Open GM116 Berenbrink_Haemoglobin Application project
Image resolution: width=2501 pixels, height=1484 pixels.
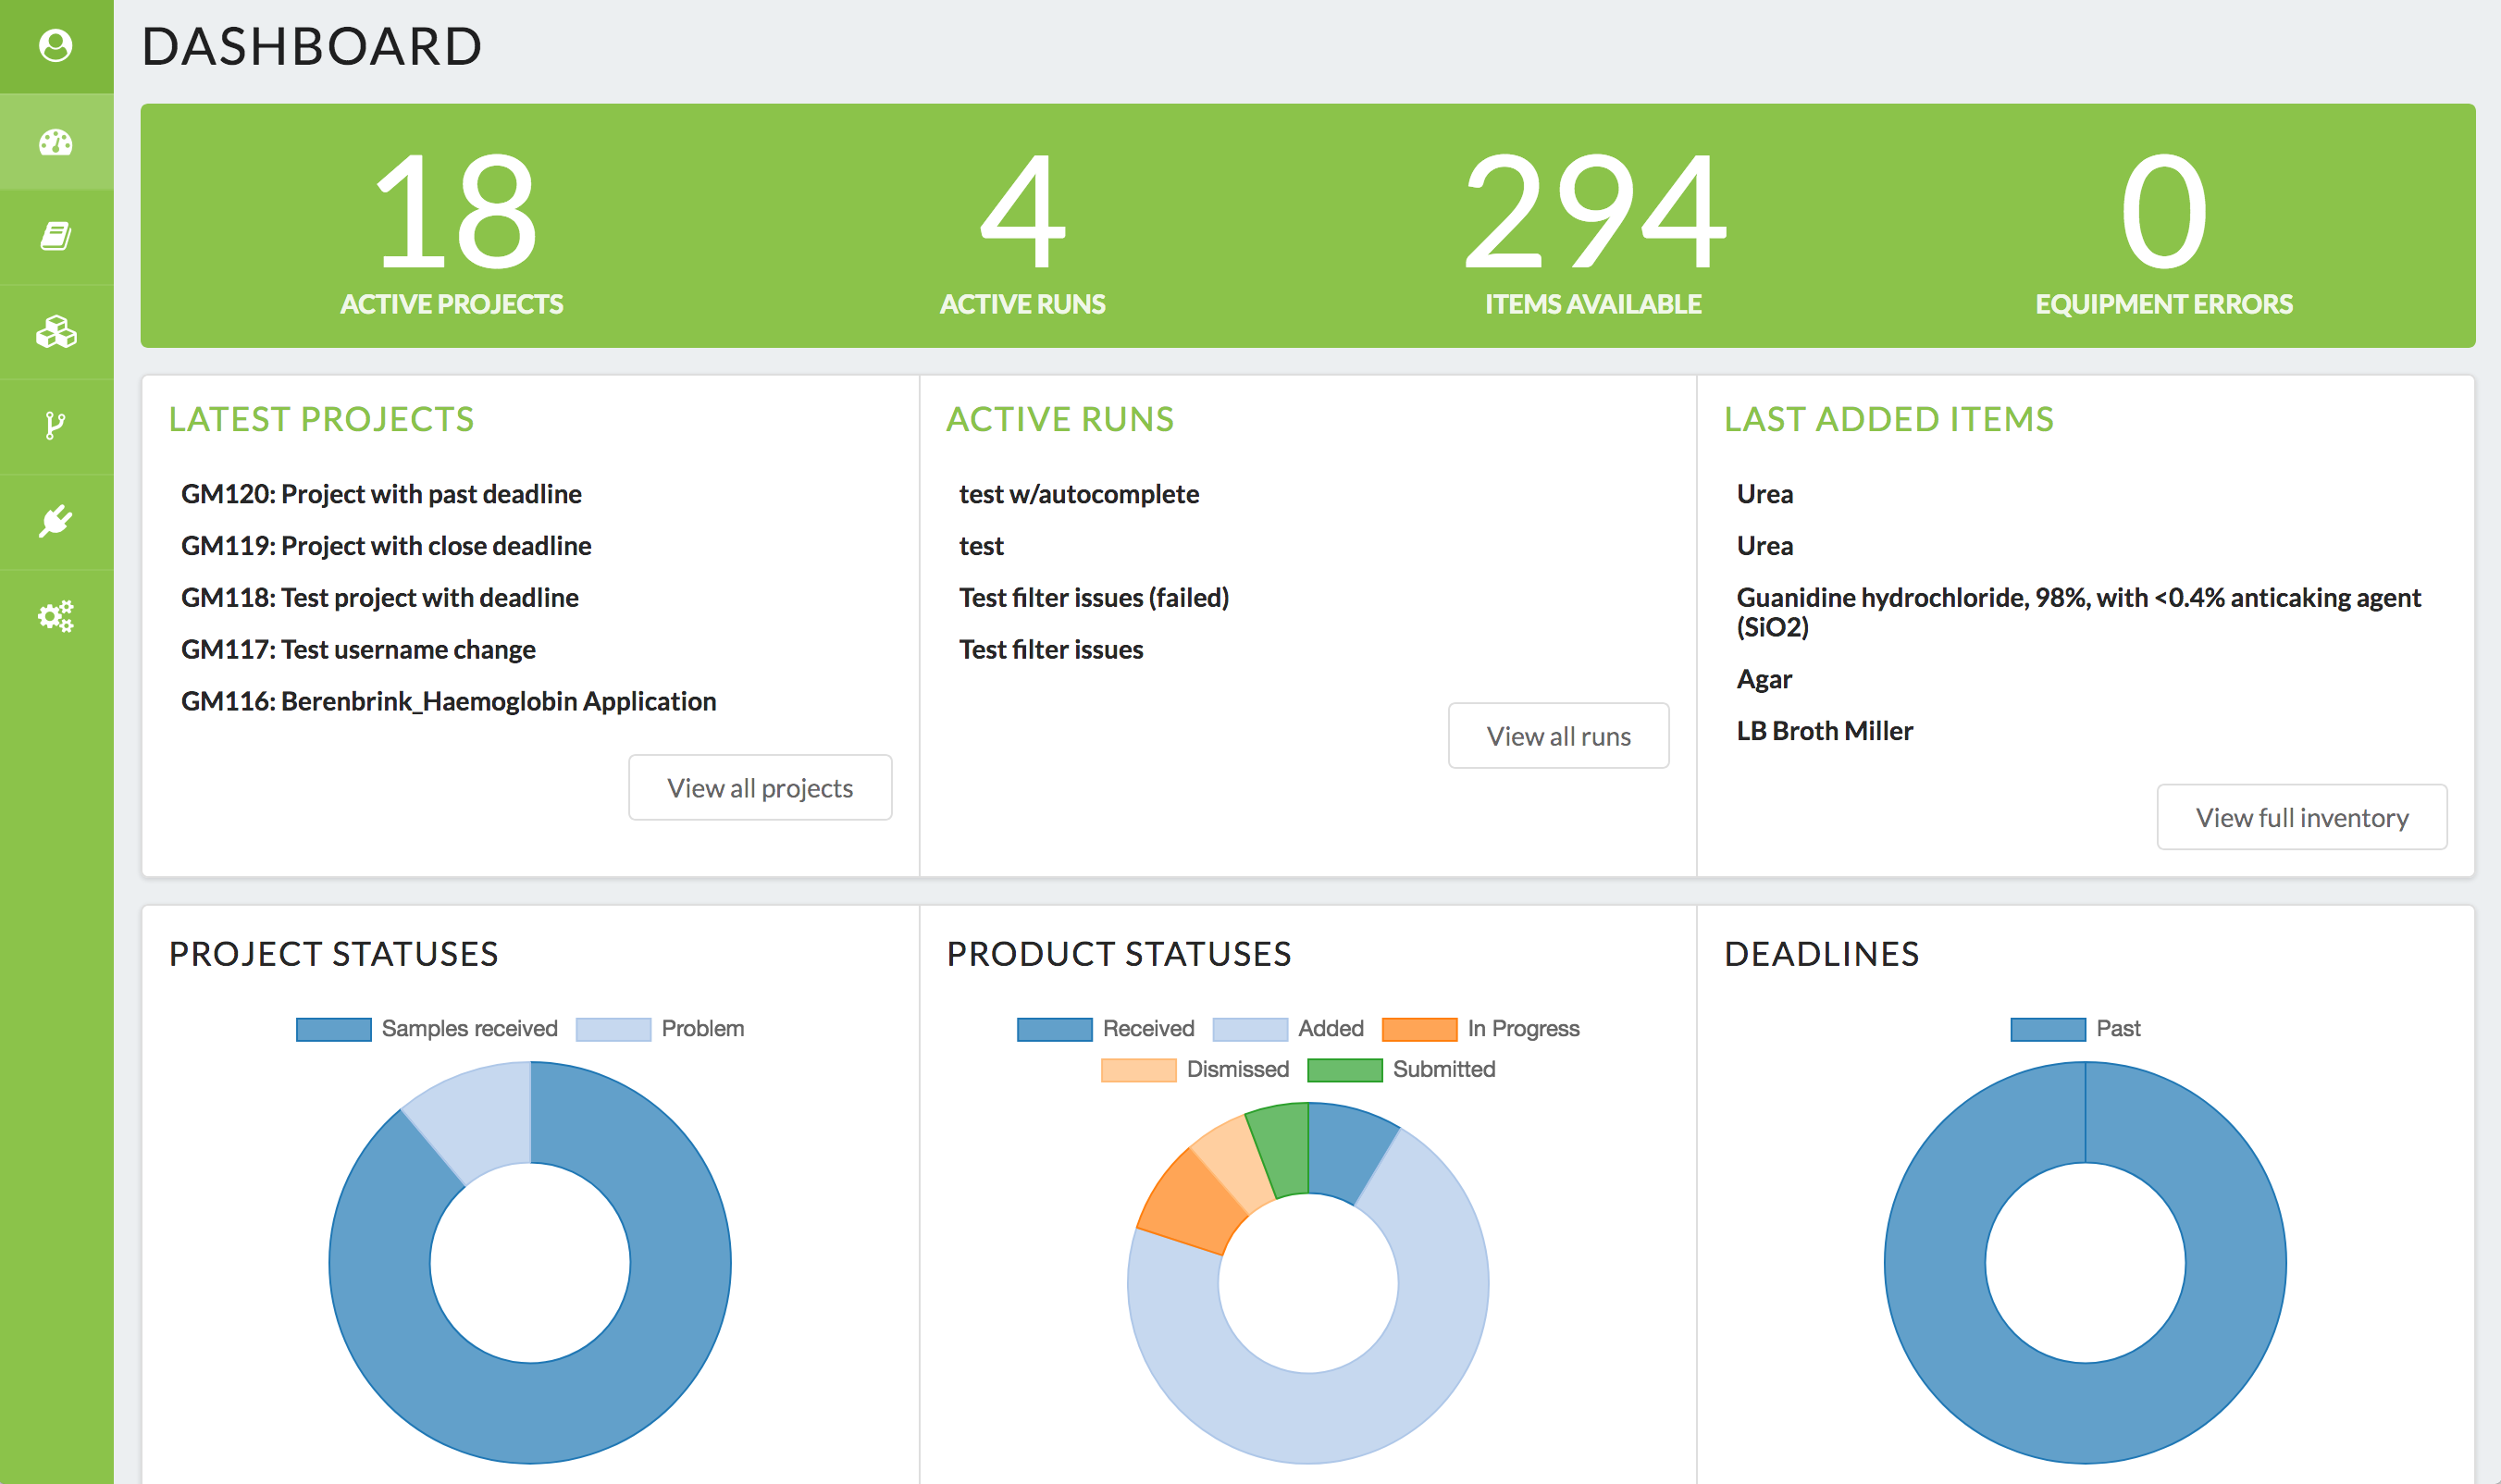448,701
